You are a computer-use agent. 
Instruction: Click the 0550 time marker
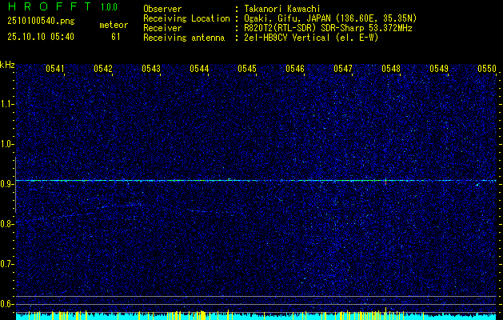click(x=487, y=68)
